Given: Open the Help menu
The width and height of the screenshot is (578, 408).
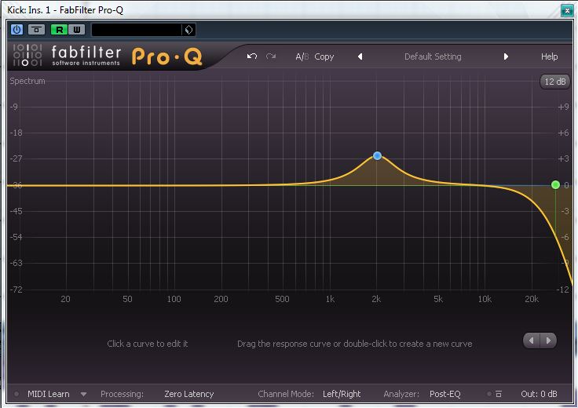Looking at the screenshot, I should pyautogui.click(x=549, y=56).
